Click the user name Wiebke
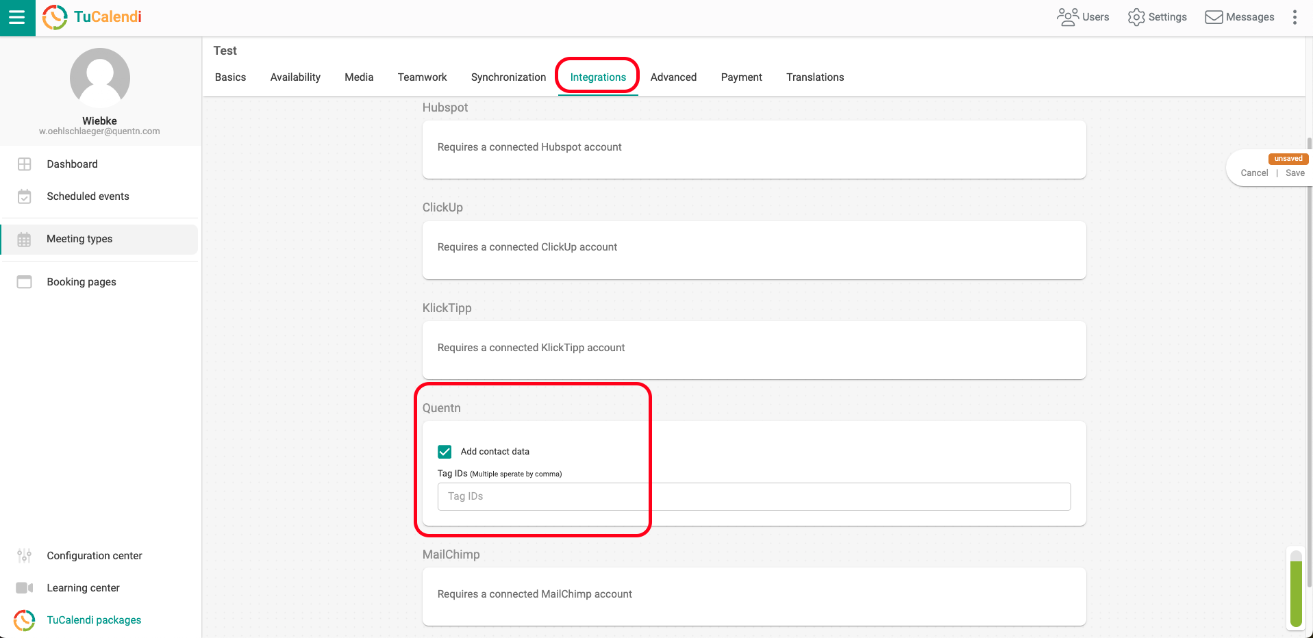 click(x=99, y=120)
